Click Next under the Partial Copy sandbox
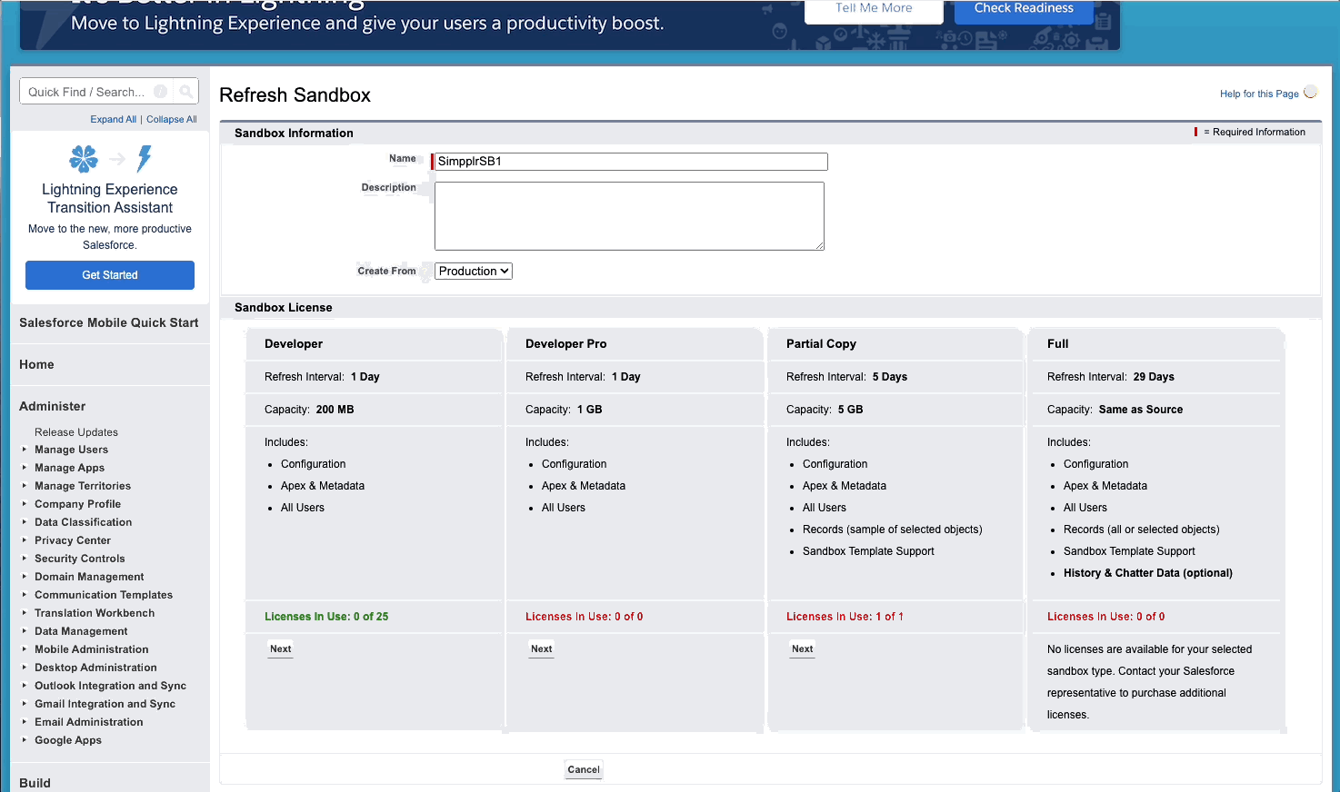The width and height of the screenshot is (1340, 792). pos(802,648)
